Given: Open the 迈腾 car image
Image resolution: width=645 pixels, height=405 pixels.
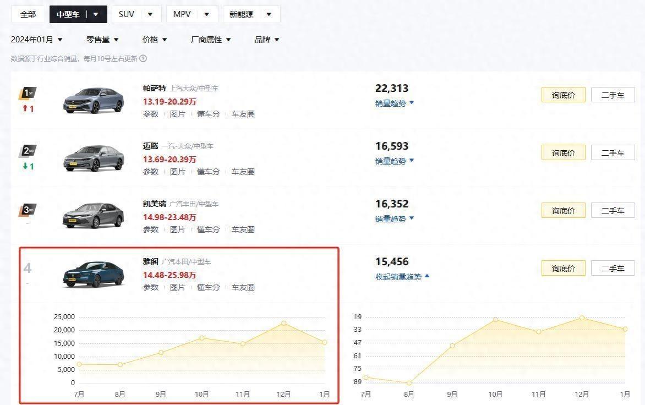Looking at the screenshot, I should point(94,158).
